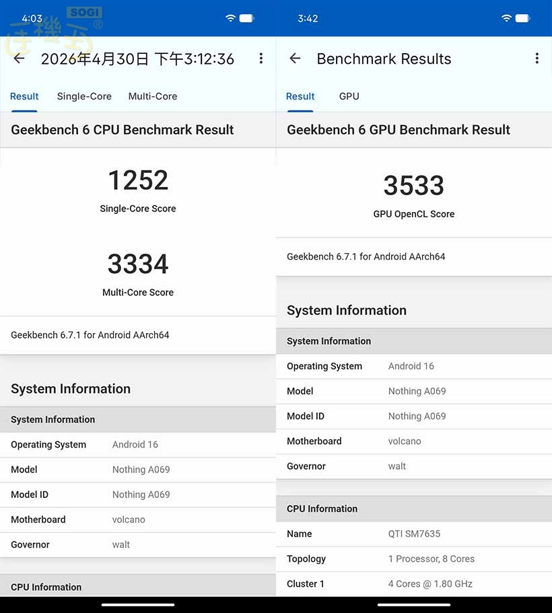Tap the 'Geekbench 6 CPU Benchmark Result' heading
The width and height of the screenshot is (552, 613).
[122, 130]
